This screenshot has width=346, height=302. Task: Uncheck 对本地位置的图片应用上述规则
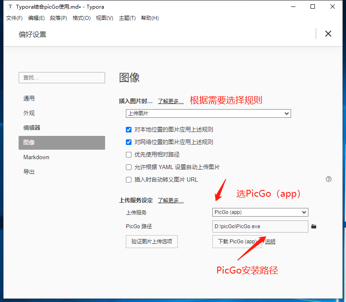[x=128, y=130]
